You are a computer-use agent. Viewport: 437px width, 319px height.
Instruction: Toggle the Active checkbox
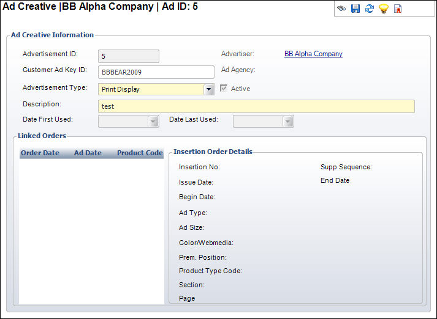(x=224, y=89)
